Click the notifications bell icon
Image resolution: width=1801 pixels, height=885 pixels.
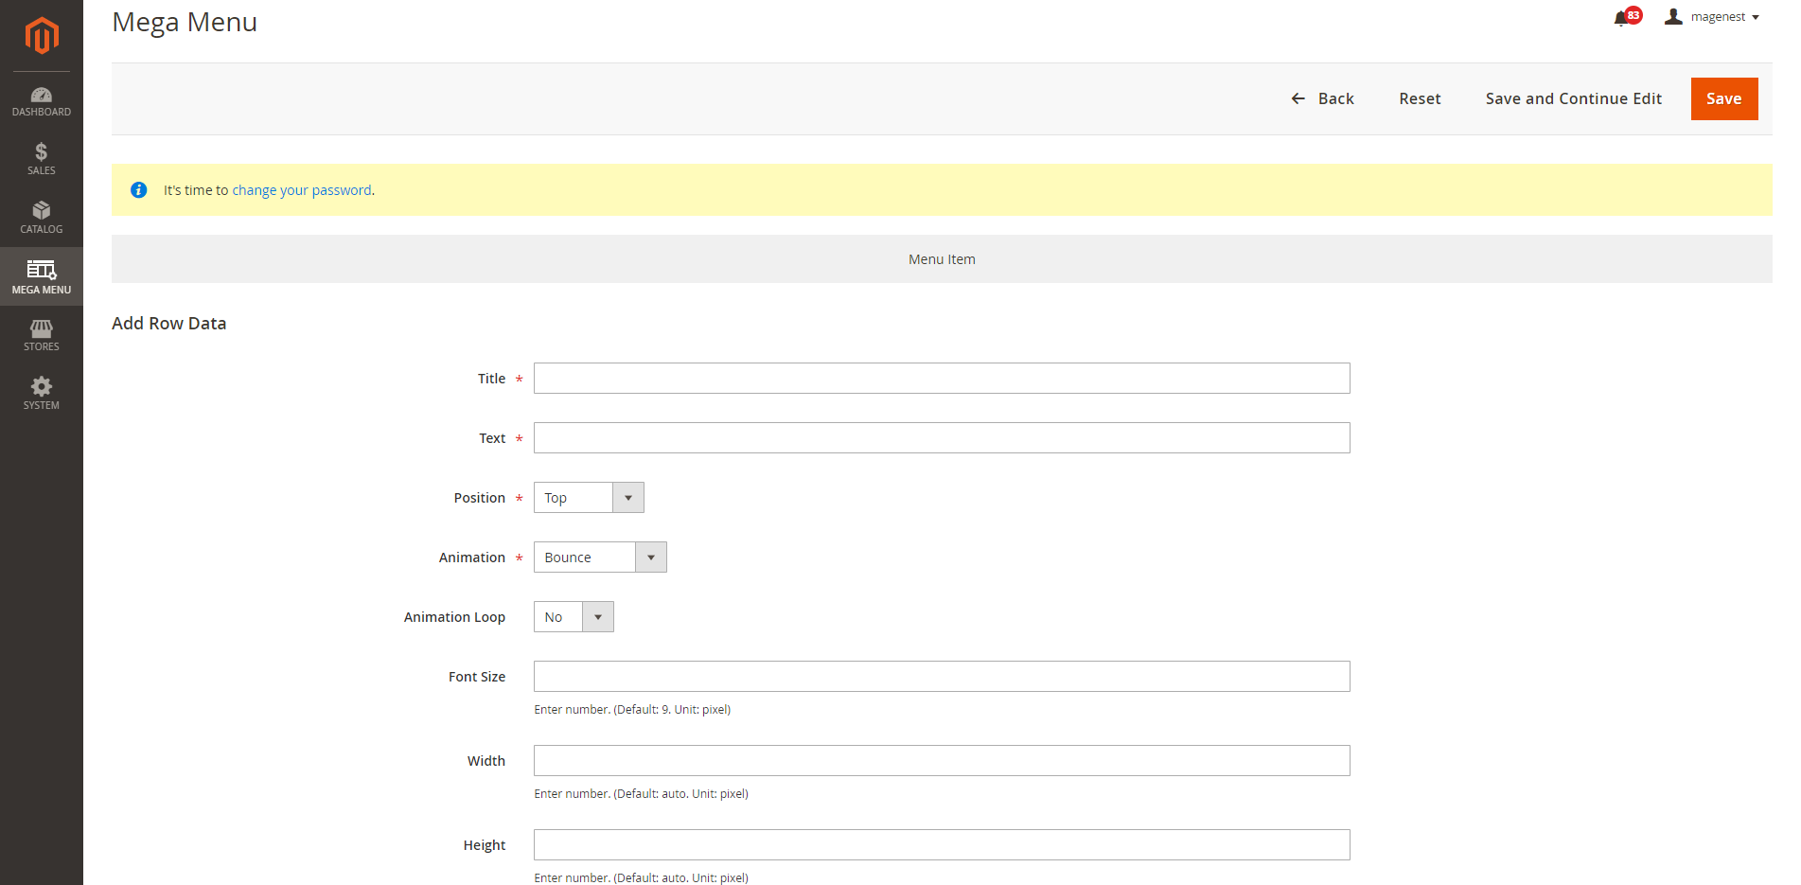click(1622, 18)
